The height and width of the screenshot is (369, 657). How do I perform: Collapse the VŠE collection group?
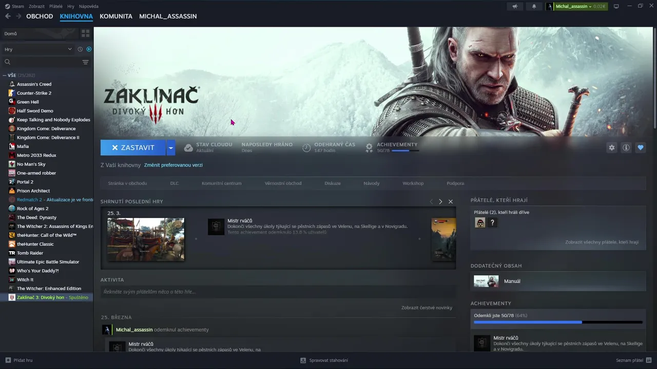point(4,75)
